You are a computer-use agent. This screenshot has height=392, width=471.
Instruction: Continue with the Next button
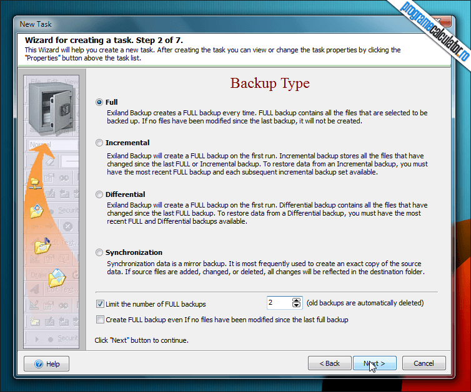tap(375, 363)
